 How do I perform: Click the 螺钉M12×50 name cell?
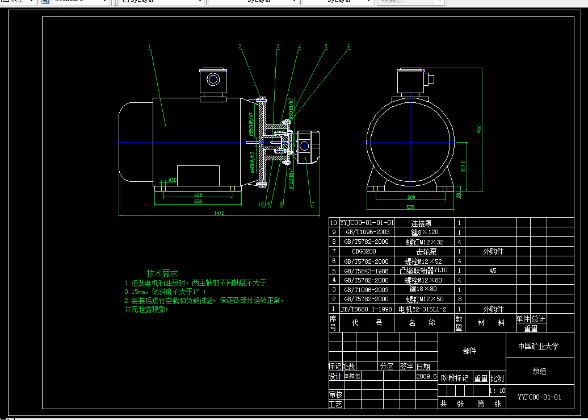424,300
